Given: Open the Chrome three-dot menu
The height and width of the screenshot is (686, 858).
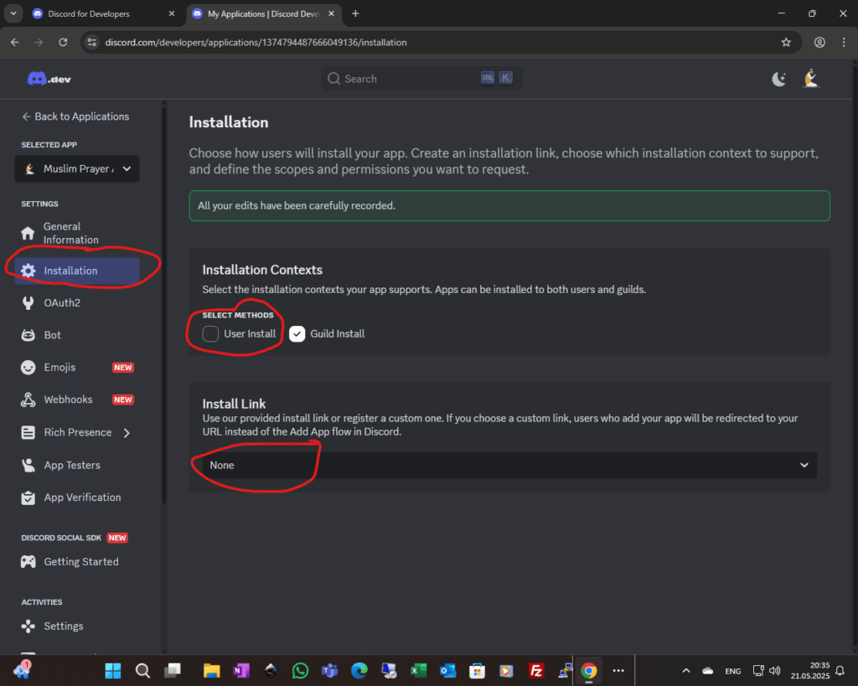Looking at the screenshot, I should click(843, 42).
